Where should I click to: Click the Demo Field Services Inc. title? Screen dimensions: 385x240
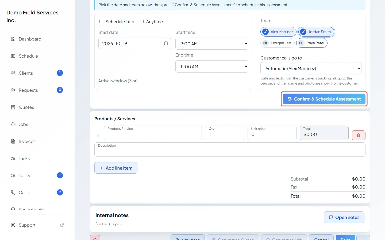click(x=32, y=16)
